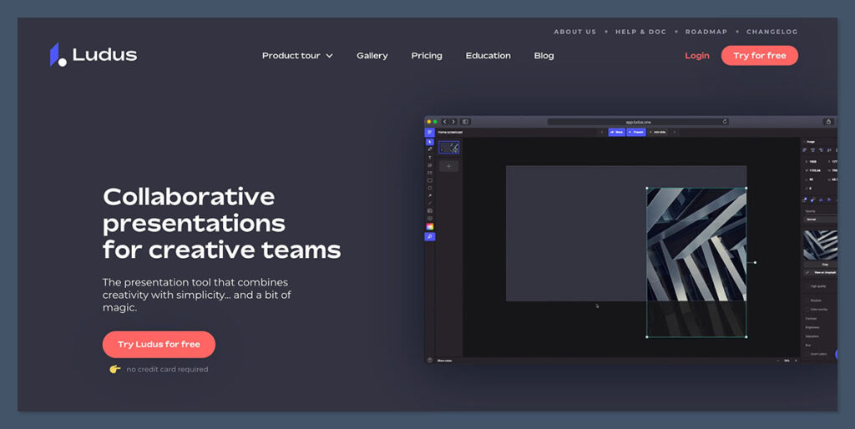The width and height of the screenshot is (855, 429).
Task: Click the blue Present button
Action: coord(635,132)
